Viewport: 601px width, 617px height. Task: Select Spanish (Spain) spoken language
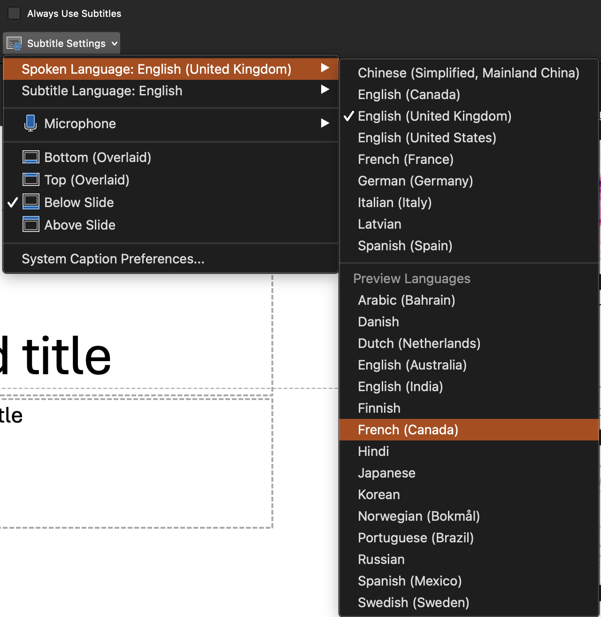[469, 246]
